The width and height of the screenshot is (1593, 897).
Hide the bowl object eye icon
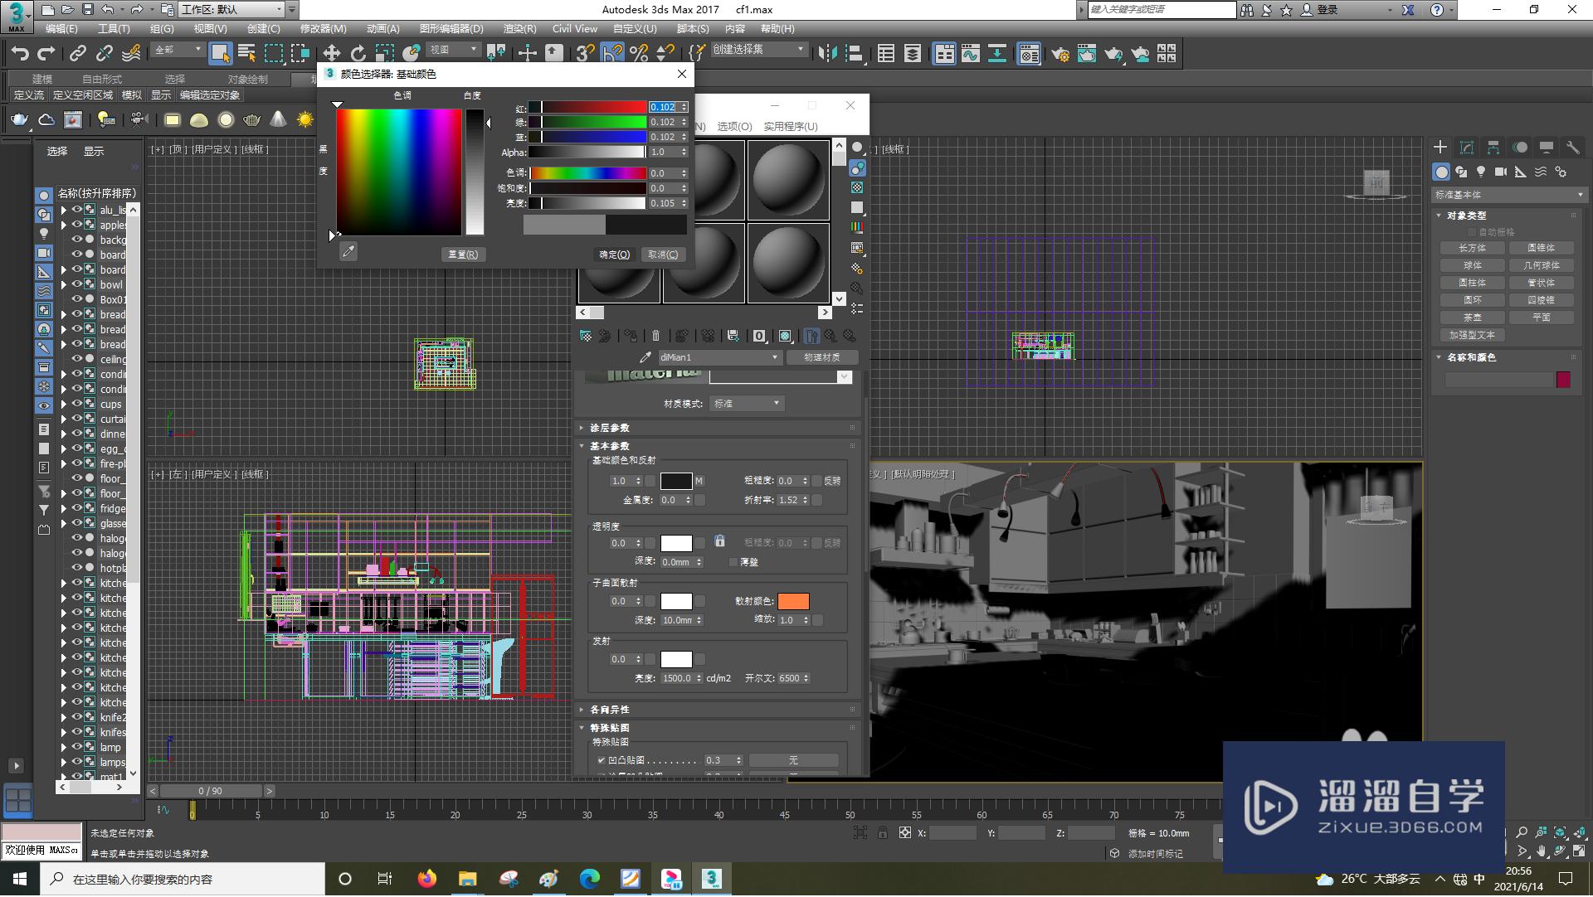tap(77, 284)
